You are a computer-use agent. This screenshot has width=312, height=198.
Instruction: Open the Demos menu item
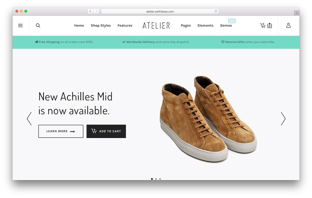(x=226, y=26)
